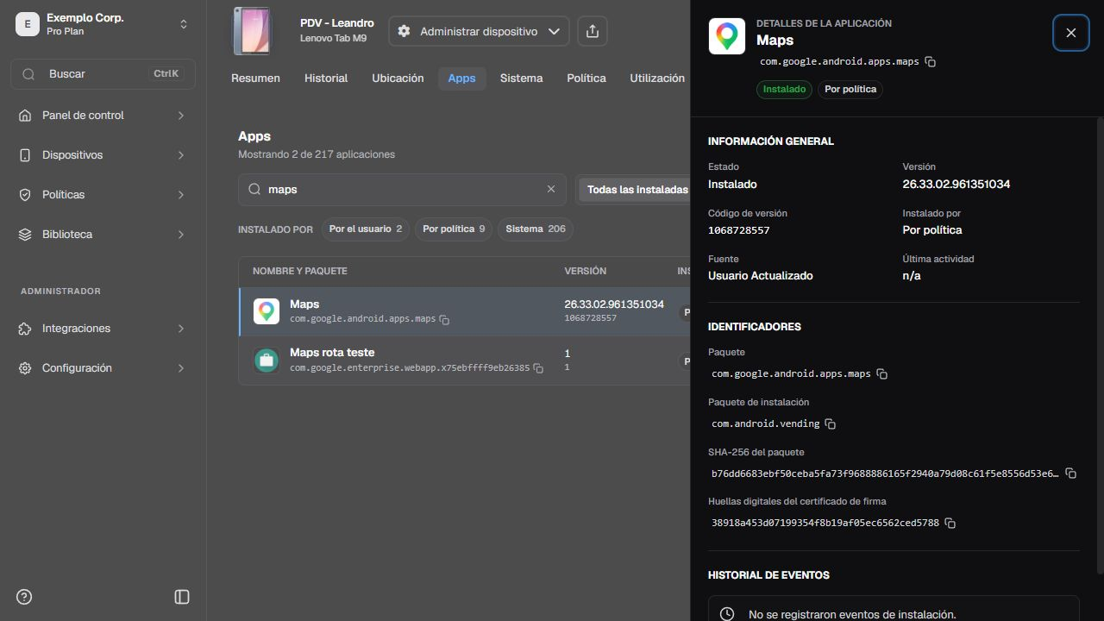Open the help icon at sidebar bottom
Image resolution: width=1104 pixels, height=621 pixels.
coord(24,597)
